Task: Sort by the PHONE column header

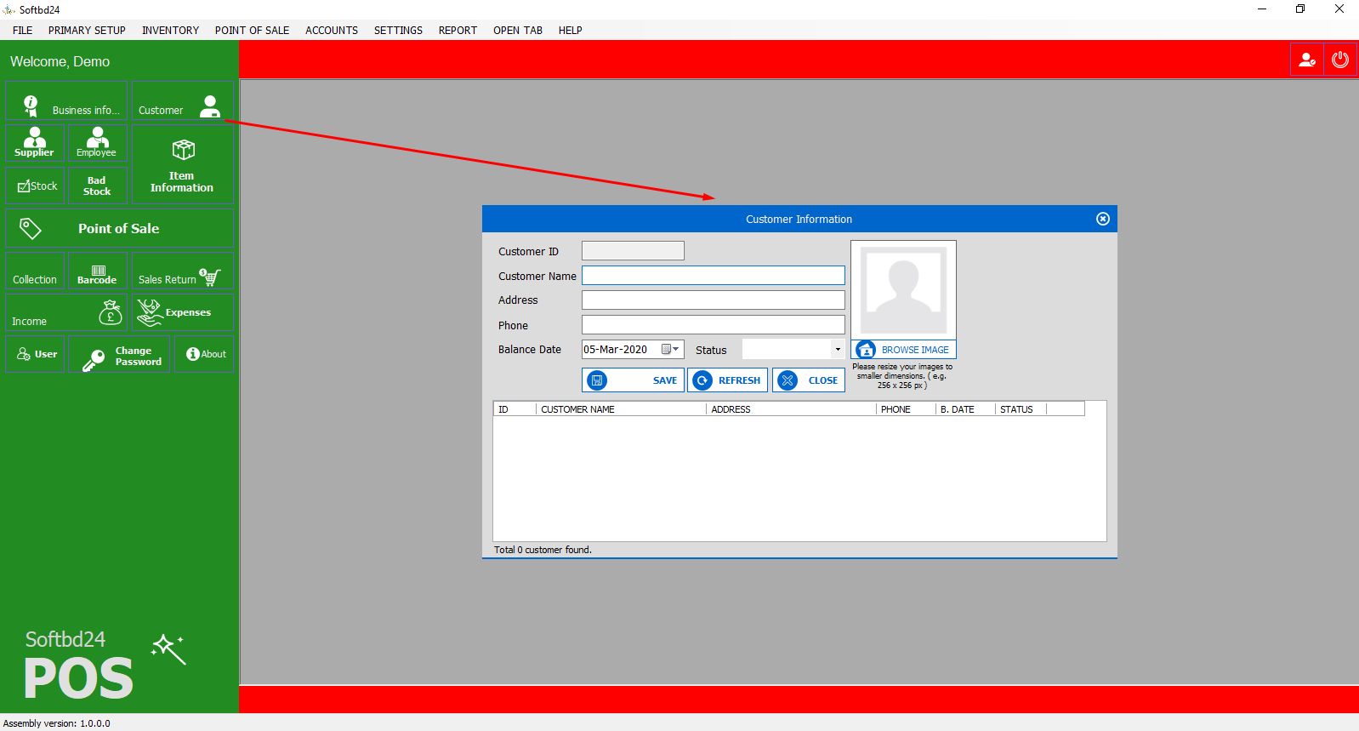Action: click(906, 409)
